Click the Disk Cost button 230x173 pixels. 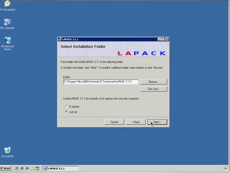tap(154, 89)
